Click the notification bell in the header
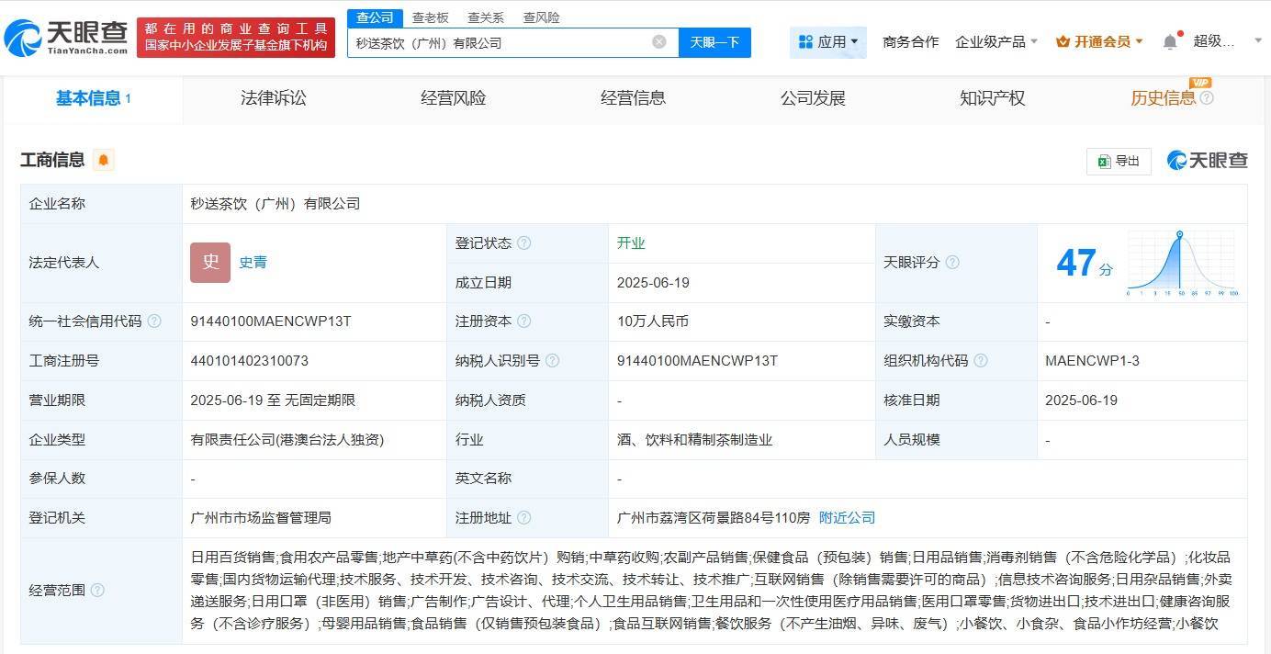 pos(1170,41)
